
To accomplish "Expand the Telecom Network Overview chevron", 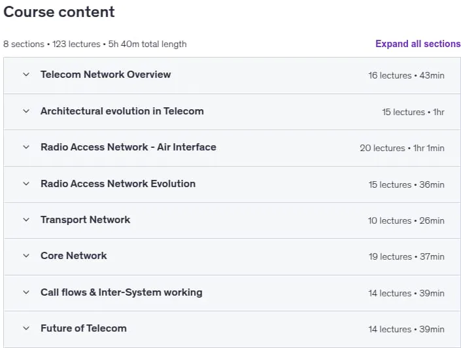I will click(x=26, y=75).
